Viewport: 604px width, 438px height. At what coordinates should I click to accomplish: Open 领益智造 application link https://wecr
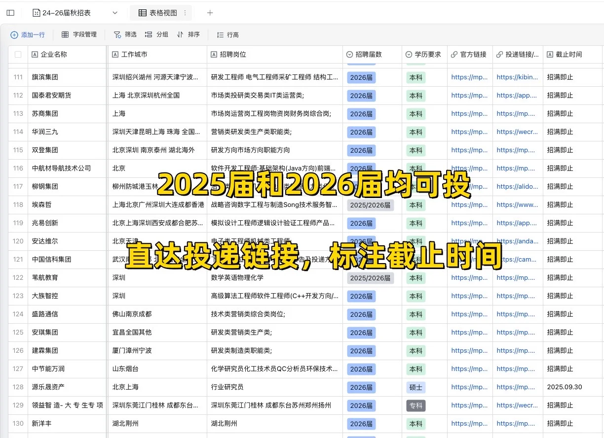(x=517, y=405)
